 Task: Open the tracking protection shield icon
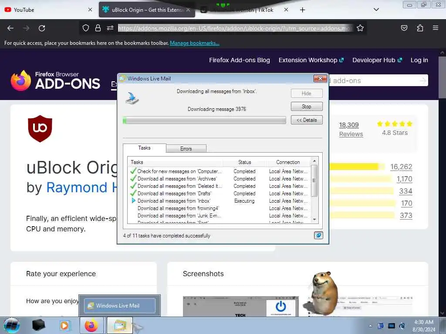tap(86, 28)
